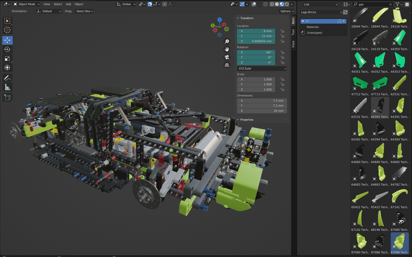This screenshot has height=257, width=412.
Task: Open the Select menu
Action: (x=58, y=4)
